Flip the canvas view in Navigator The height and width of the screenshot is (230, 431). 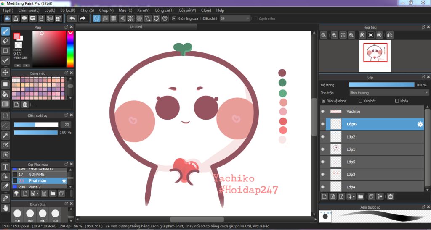(x=390, y=35)
